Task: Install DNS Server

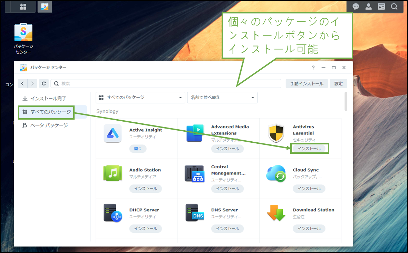Action: point(227,229)
